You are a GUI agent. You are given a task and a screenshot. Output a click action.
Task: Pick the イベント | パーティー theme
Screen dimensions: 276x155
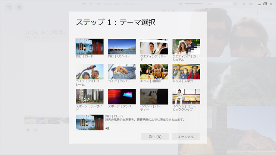pyautogui.click(x=154, y=97)
